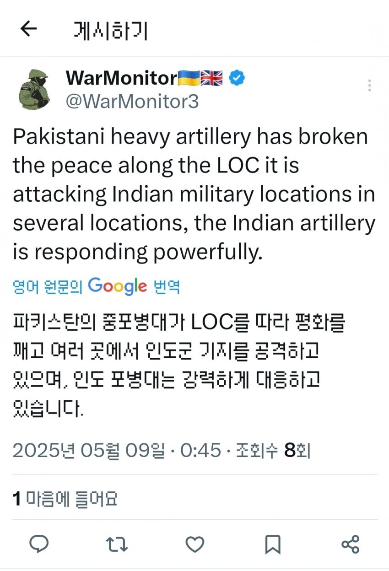Tap the WarMonitor display name
The image size is (389, 571).
[121, 78]
